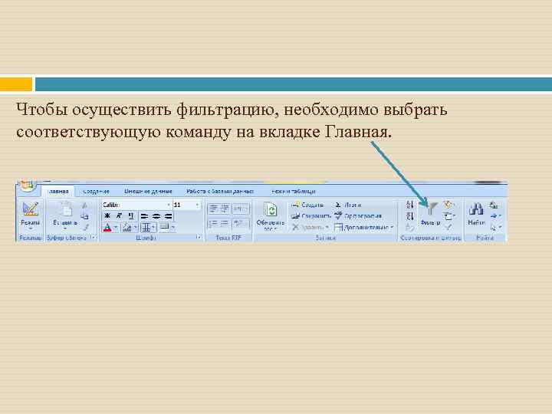Screen dimensions: 552x414
Task: Align text right
Action: click(x=168, y=216)
